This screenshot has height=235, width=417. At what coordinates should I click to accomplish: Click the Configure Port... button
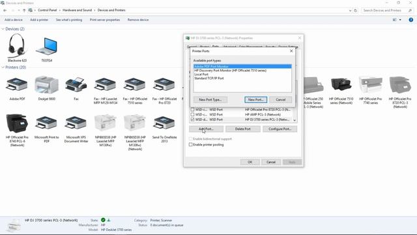point(280,129)
